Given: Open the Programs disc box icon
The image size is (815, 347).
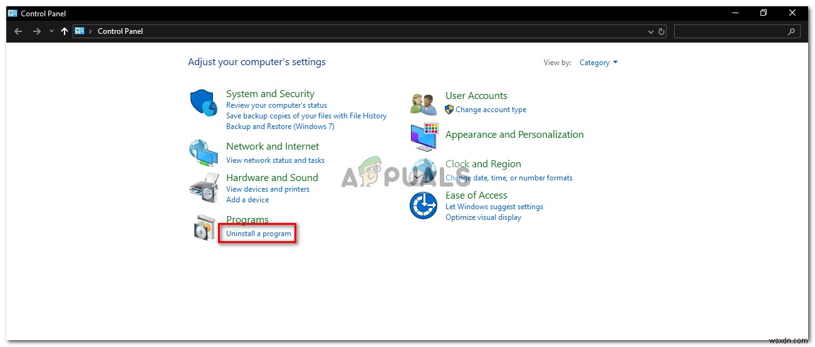Looking at the screenshot, I should [205, 228].
